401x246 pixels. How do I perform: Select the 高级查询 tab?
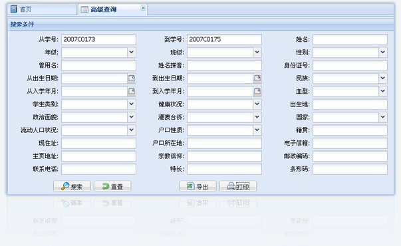[112, 9]
